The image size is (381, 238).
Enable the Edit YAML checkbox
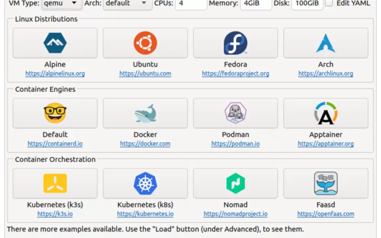(x=329, y=3)
